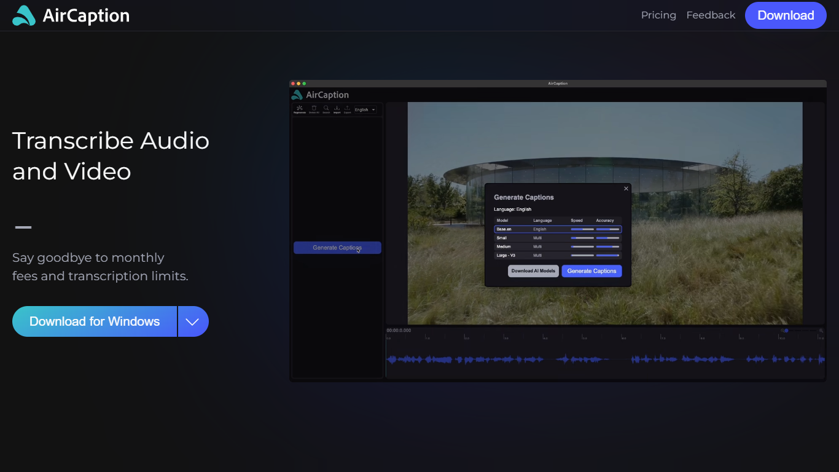The width and height of the screenshot is (839, 472).
Task: Select the Small model row
Action: (x=558, y=238)
